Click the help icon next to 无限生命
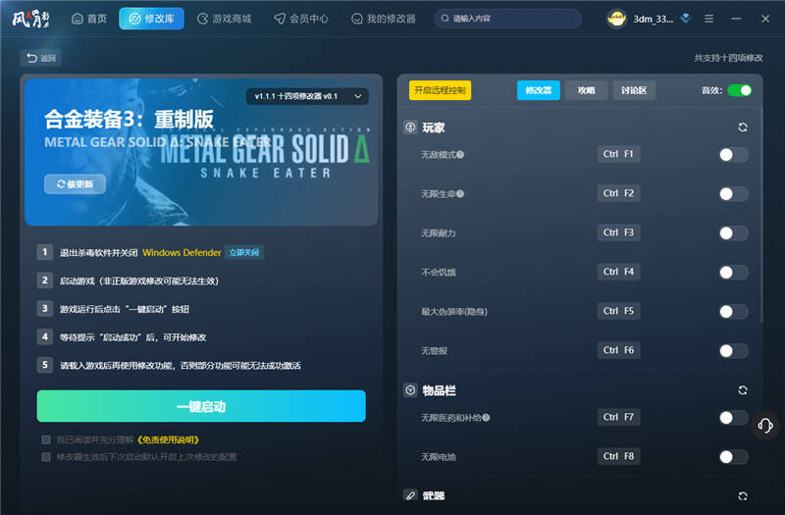 point(460,194)
